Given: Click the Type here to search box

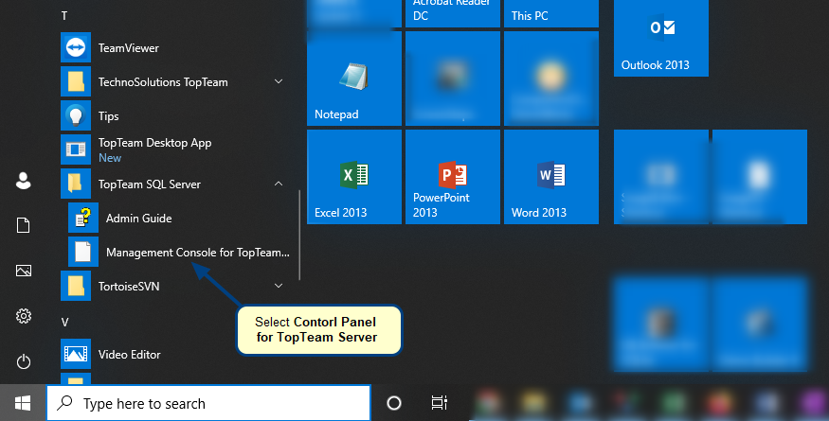Looking at the screenshot, I should [x=208, y=403].
